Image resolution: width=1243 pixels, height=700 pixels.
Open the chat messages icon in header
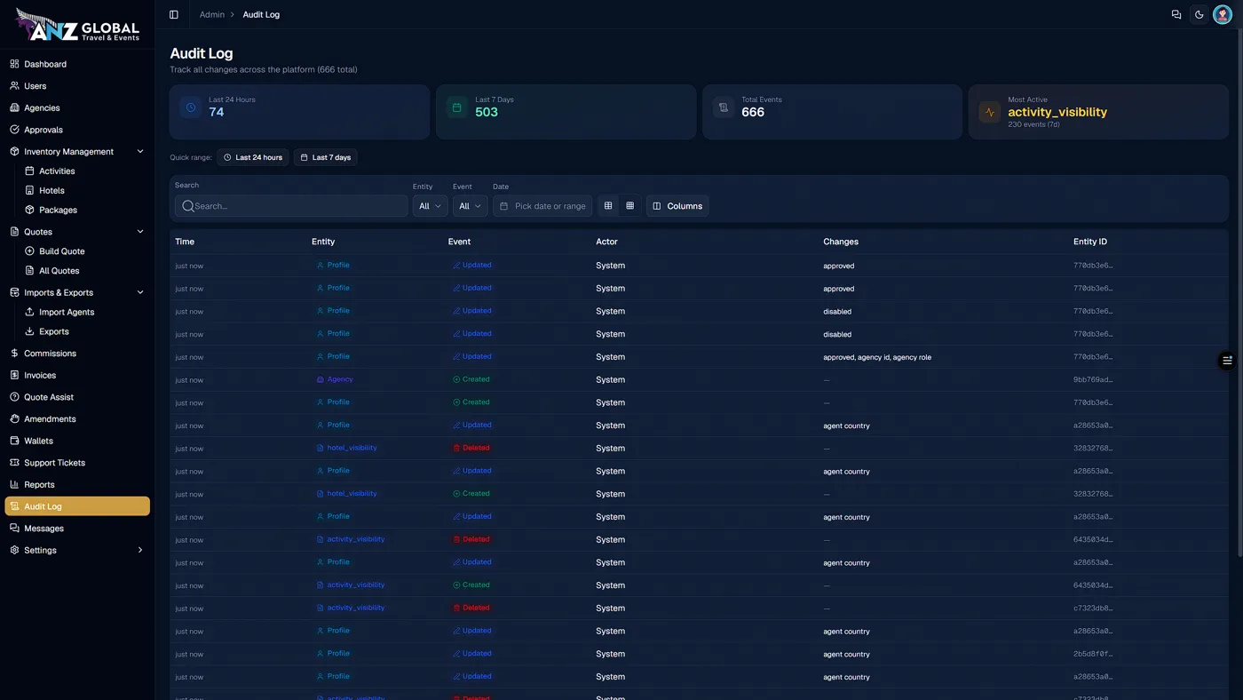pos(1176,14)
